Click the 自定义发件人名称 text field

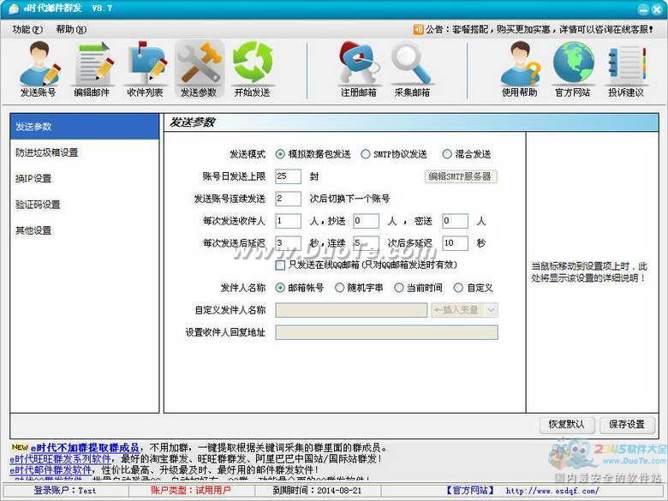351,310
